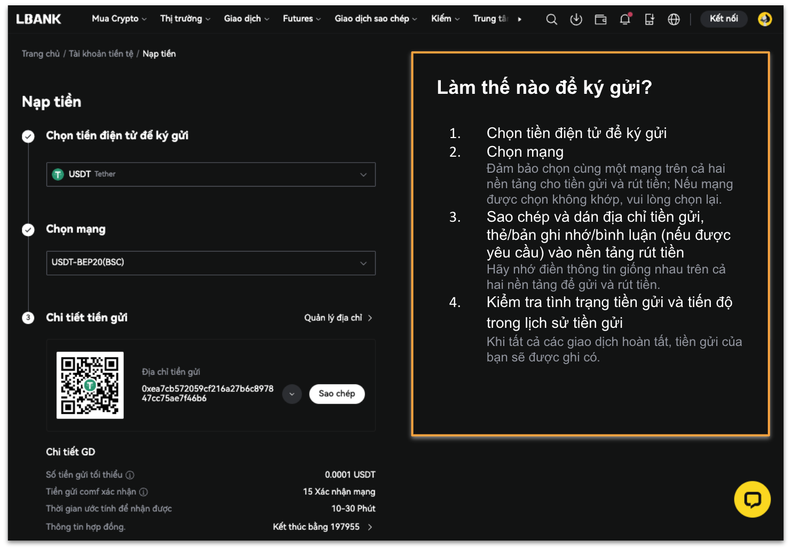The image size is (792, 548).
Task: Expand the deposit address dropdown arrow
Action: tap(292, 394)
